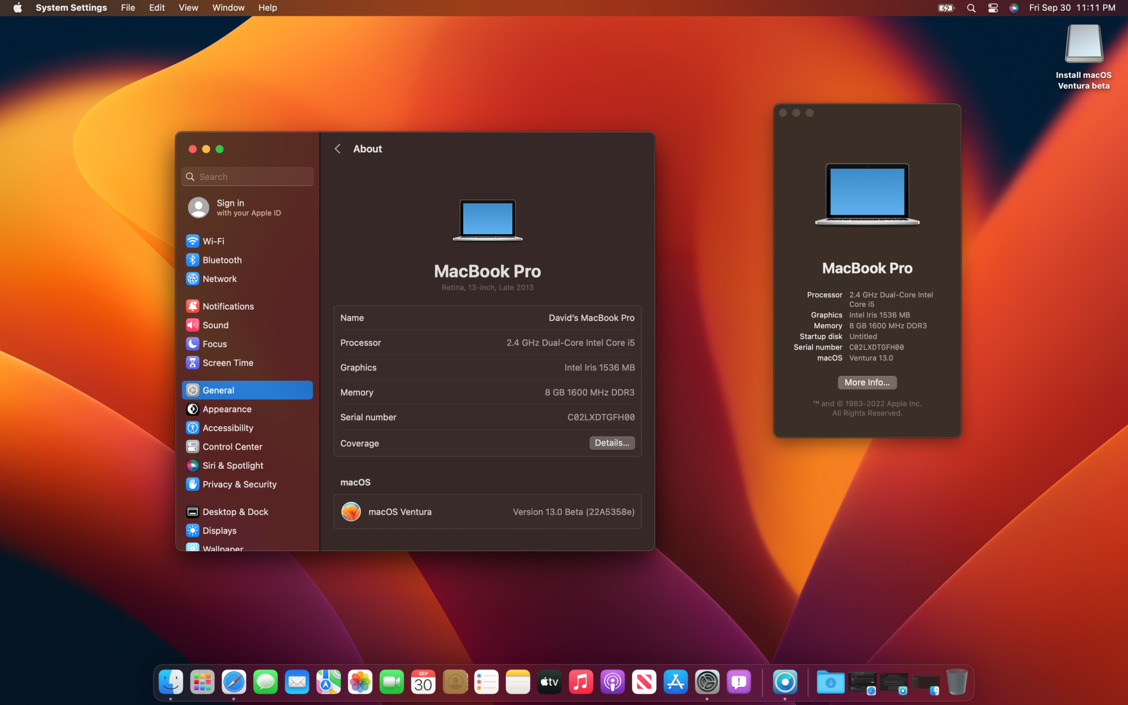
Task: Open the View menu
Action: (188, 8)
